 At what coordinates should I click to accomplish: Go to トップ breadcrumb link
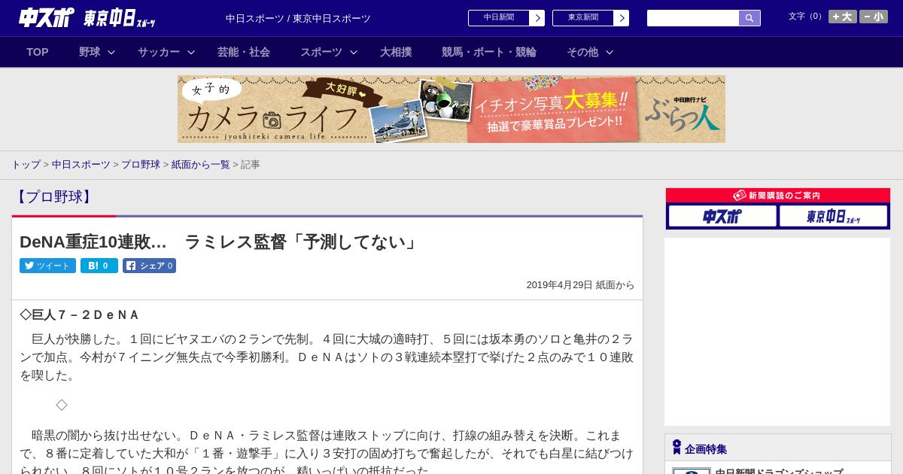(x=26, y=164)
